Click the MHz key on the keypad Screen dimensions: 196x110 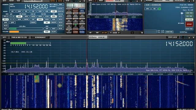pyautogui.click(x=82, y=11)
